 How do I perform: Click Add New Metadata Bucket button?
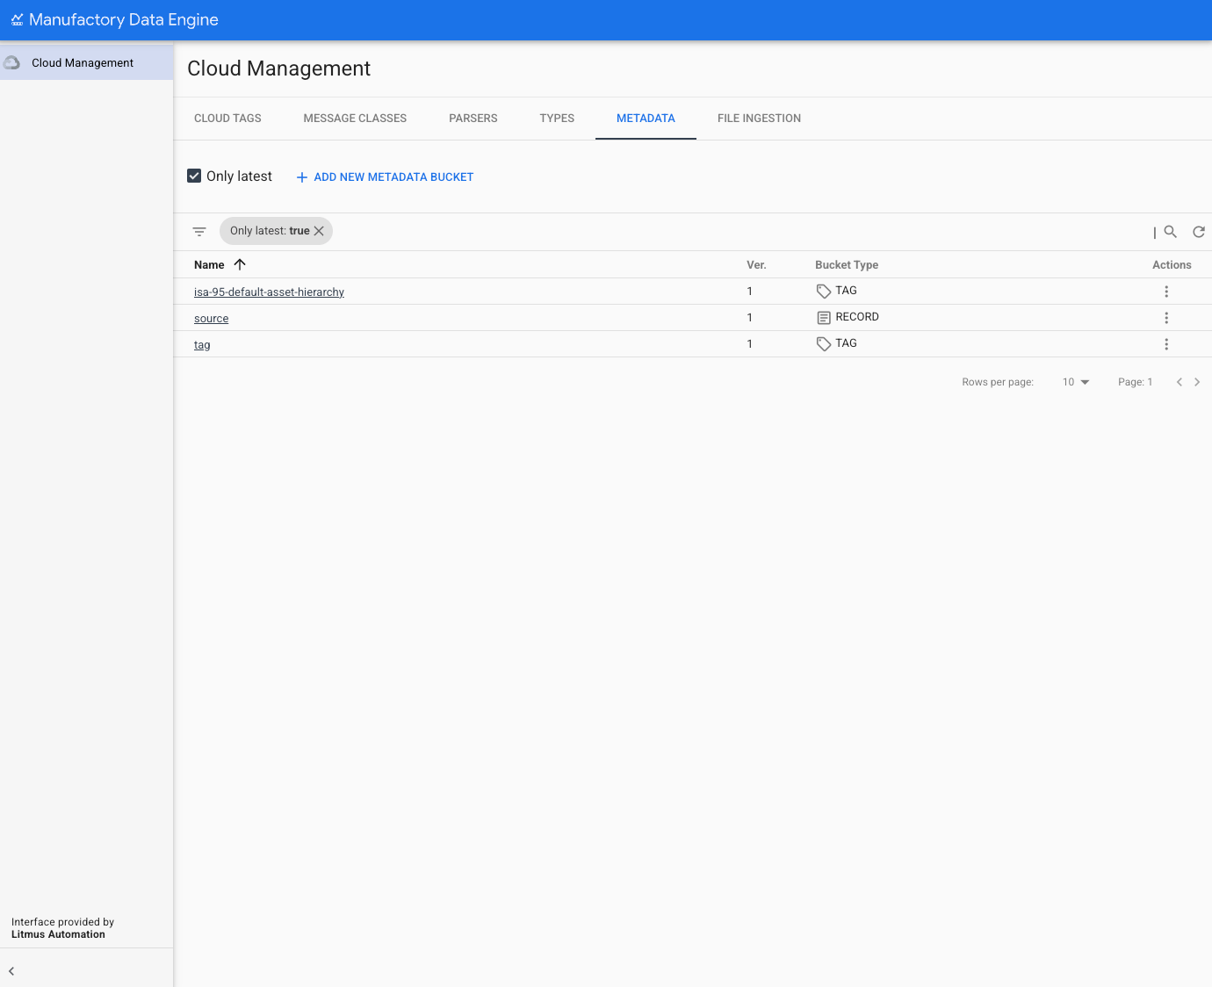(x=385, y=177)
